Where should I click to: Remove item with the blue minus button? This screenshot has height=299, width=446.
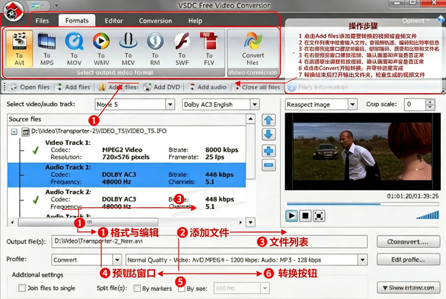[x=269, y=165]
